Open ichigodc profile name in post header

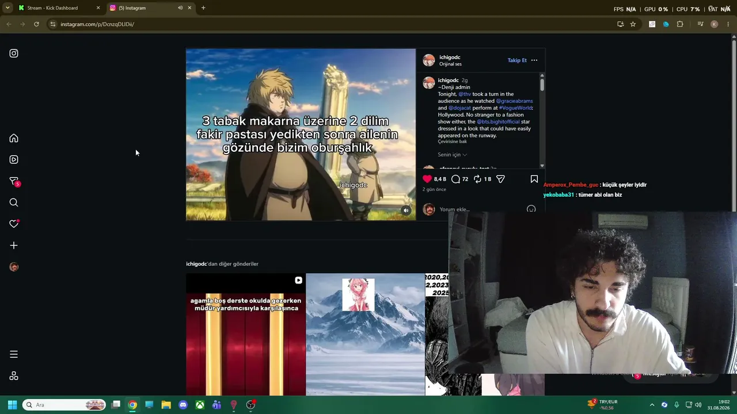(x=450, y=57)
